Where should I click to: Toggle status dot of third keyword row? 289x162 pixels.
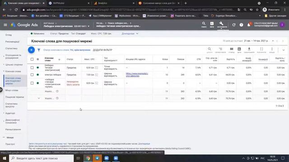pyautogui.click(x=38, y=83)
